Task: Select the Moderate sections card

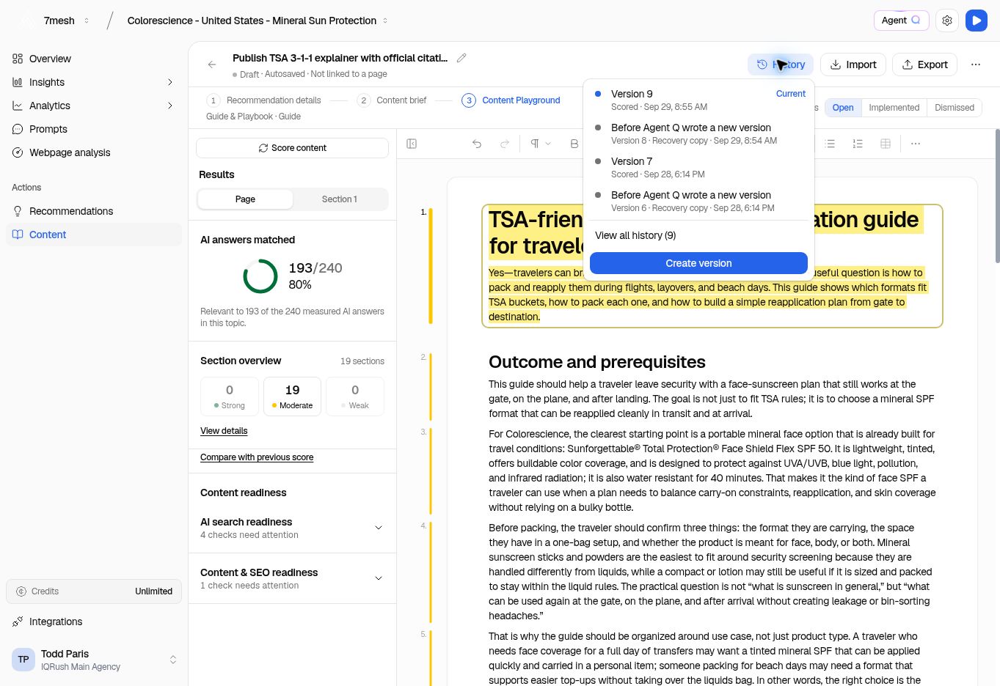Action: click(292, 397)
